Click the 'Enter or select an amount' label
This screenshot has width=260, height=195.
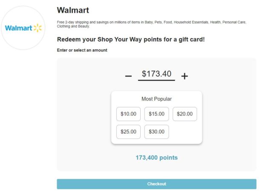pos(82,50)
